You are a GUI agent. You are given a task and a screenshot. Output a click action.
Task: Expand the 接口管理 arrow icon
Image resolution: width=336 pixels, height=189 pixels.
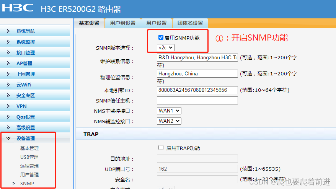[8, 52]
